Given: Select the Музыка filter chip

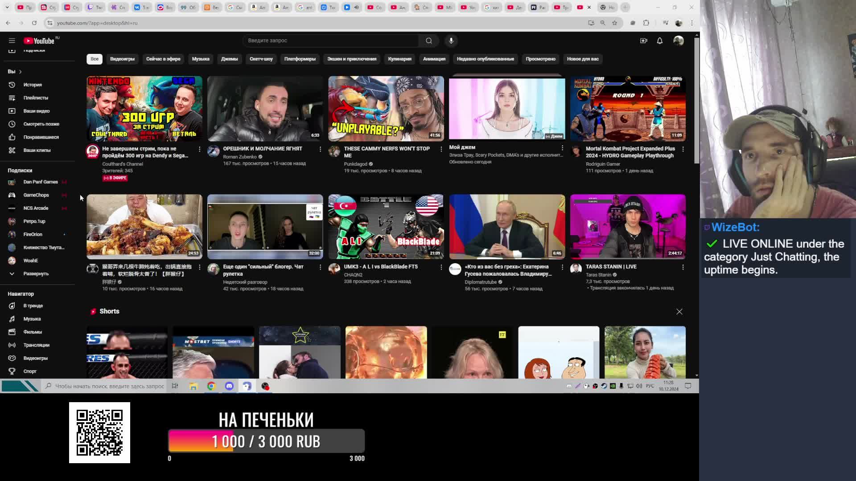Looking at the screenshot, I should (x=201, y=59).
